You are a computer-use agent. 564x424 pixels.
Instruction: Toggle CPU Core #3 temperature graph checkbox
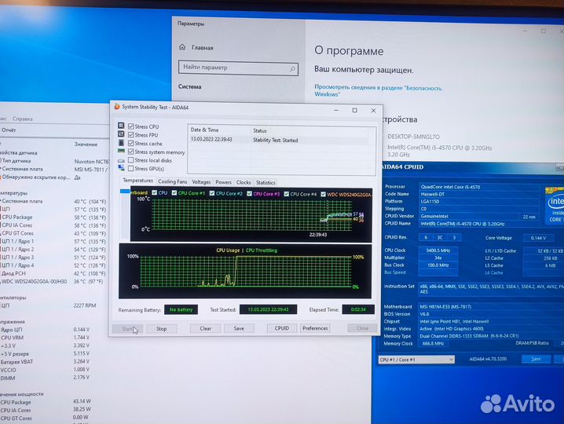tap(249, 193)
